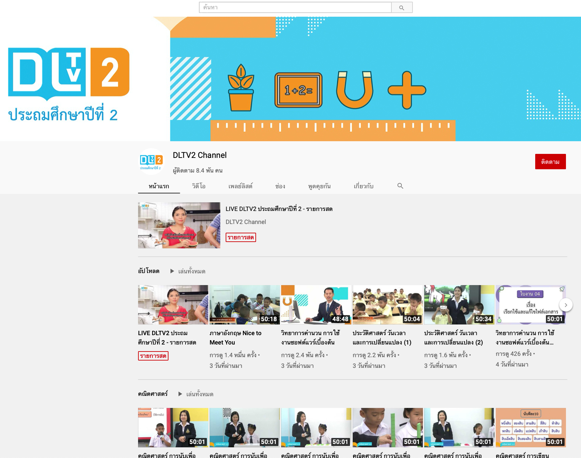Select the ช่อง tab
The width and height of the screenshot is (581, 458).
click(x=280, y=186)
